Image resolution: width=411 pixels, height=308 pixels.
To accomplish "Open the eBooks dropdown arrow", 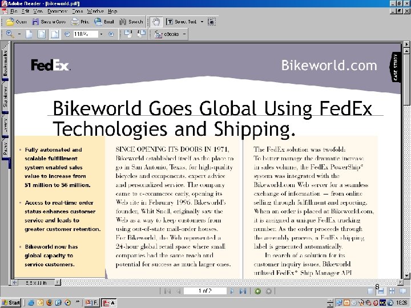I will pyautogui.click(x=184, y=34).
